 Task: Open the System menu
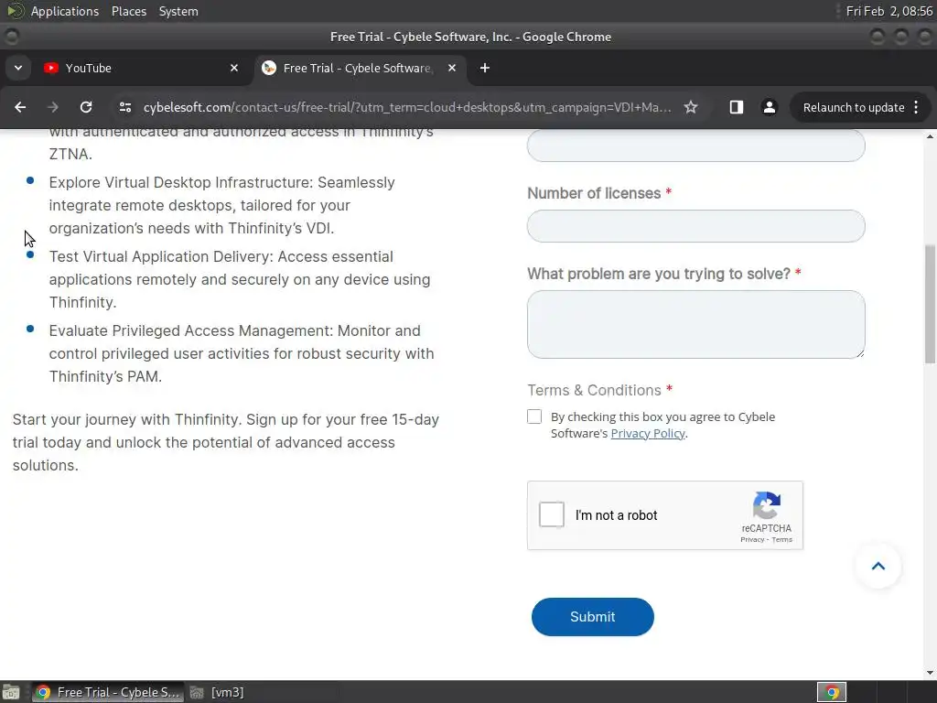click(178, 11)
